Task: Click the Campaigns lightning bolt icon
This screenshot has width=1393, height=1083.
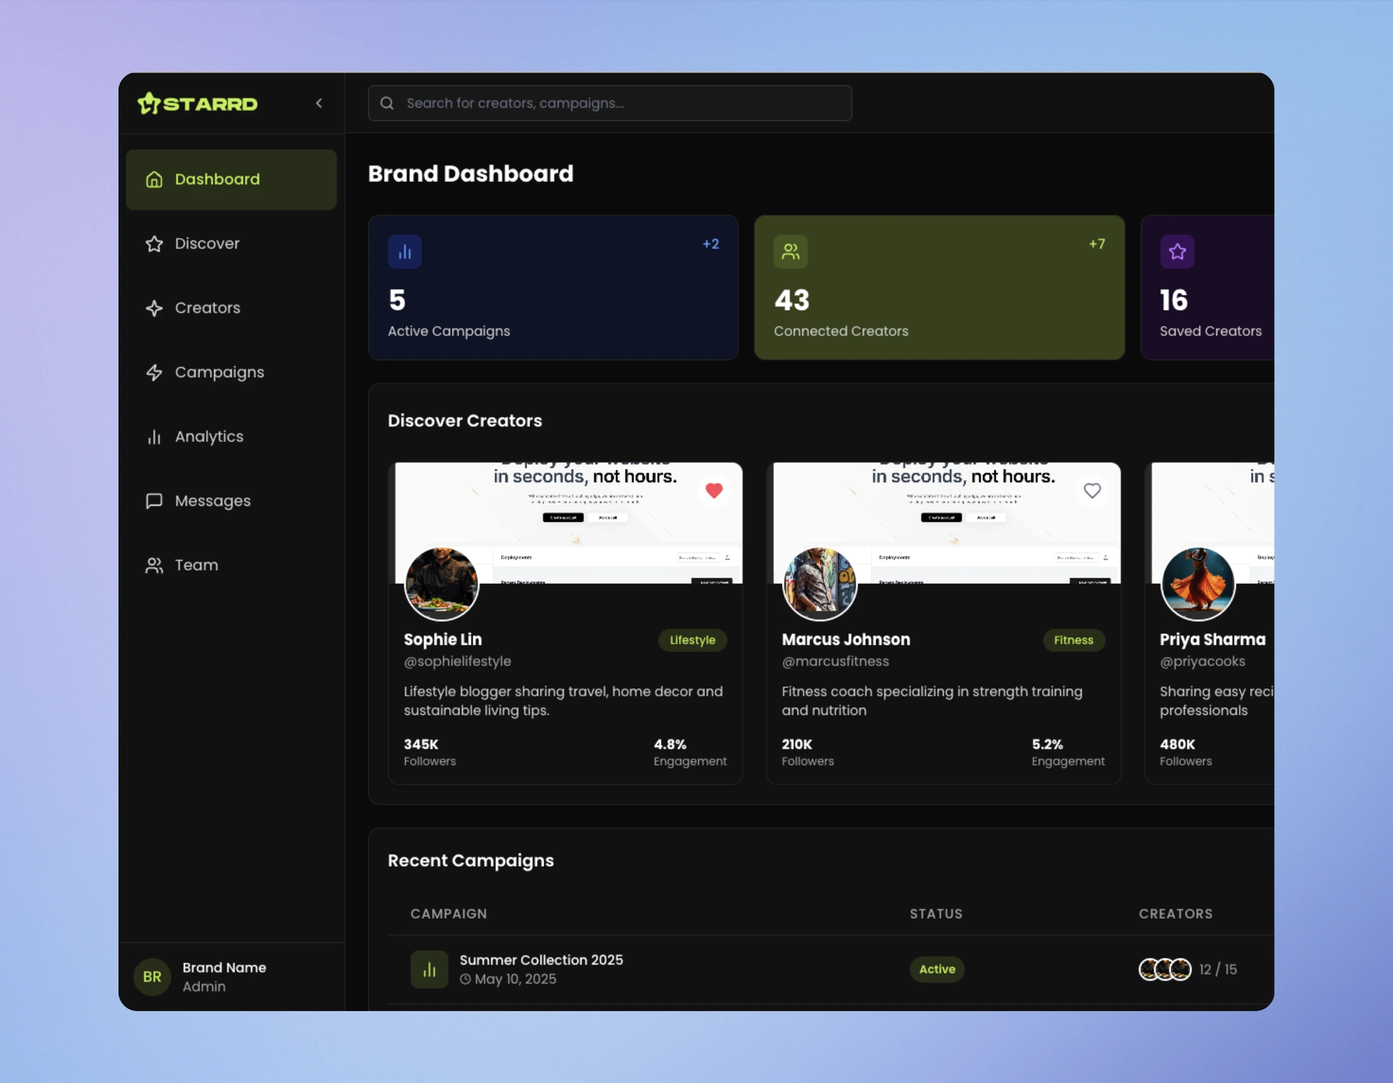Action: (x=154, y=372)
